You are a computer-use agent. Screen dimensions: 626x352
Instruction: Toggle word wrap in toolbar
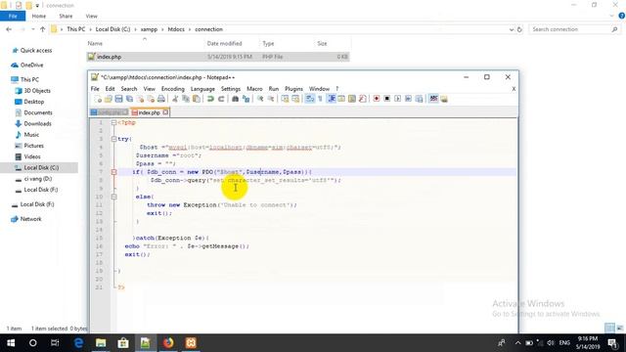(x=310, y=99)
